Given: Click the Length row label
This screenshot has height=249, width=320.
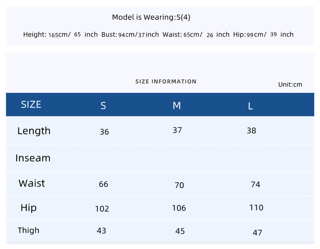Looking at the screenshot, I should point(34,131).
